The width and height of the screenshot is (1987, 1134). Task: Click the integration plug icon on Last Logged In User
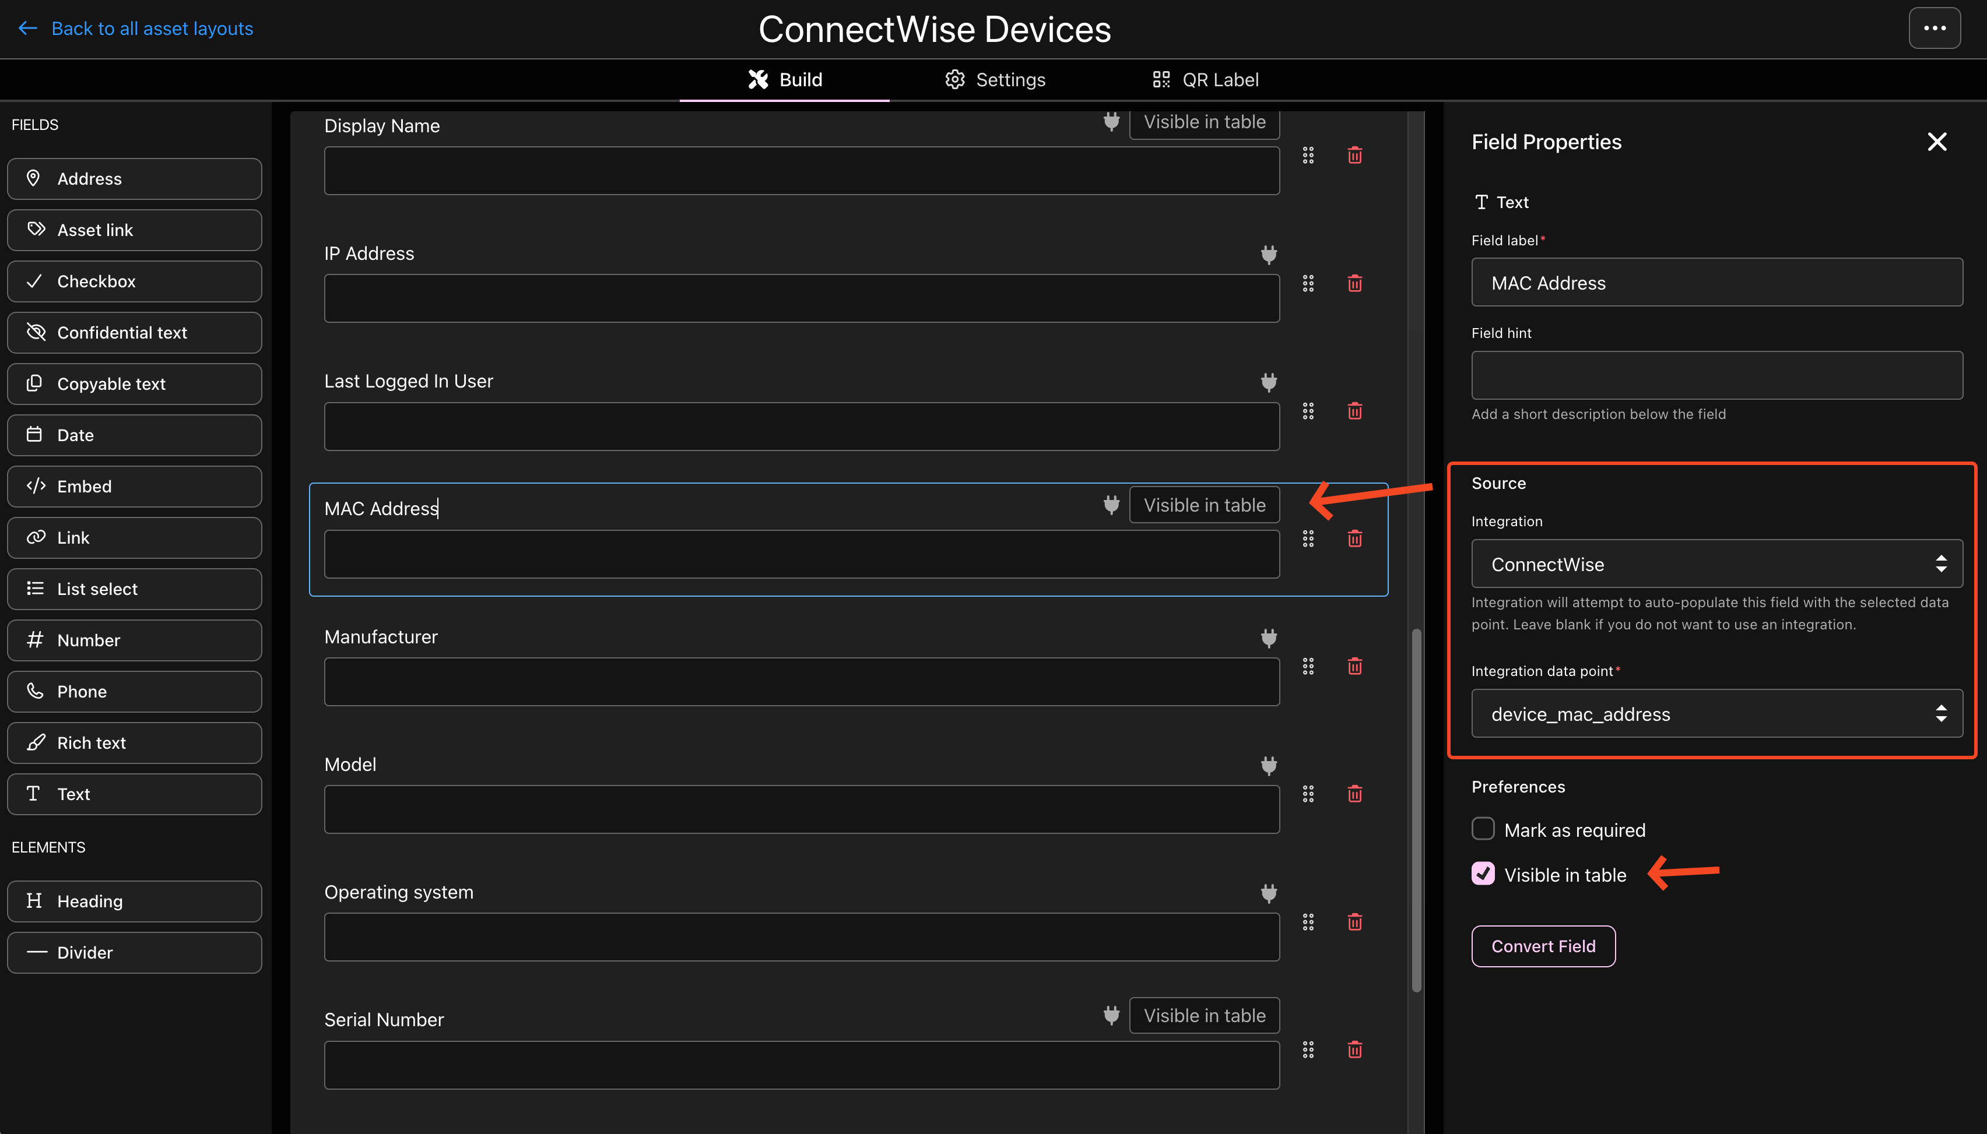(1269, 382)
